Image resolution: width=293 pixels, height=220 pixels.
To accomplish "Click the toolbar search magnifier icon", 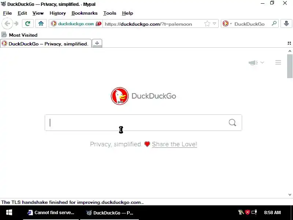I will [274, 23].
